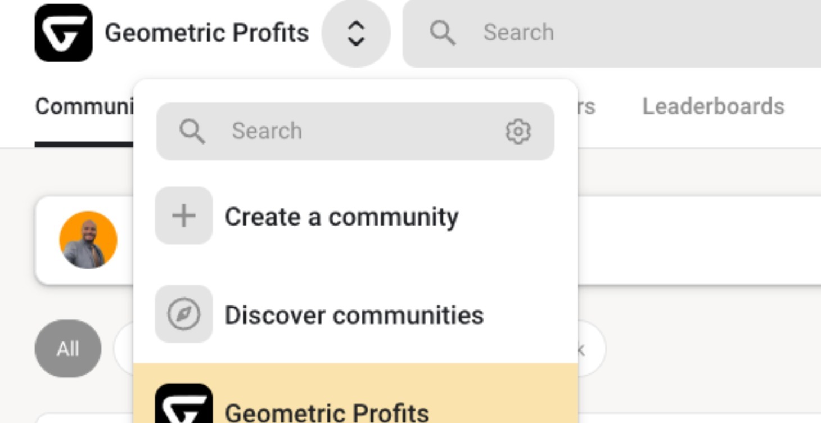Click the user profile avatar photo
Screen dimensions: 821x423
(x=88, y=240)
